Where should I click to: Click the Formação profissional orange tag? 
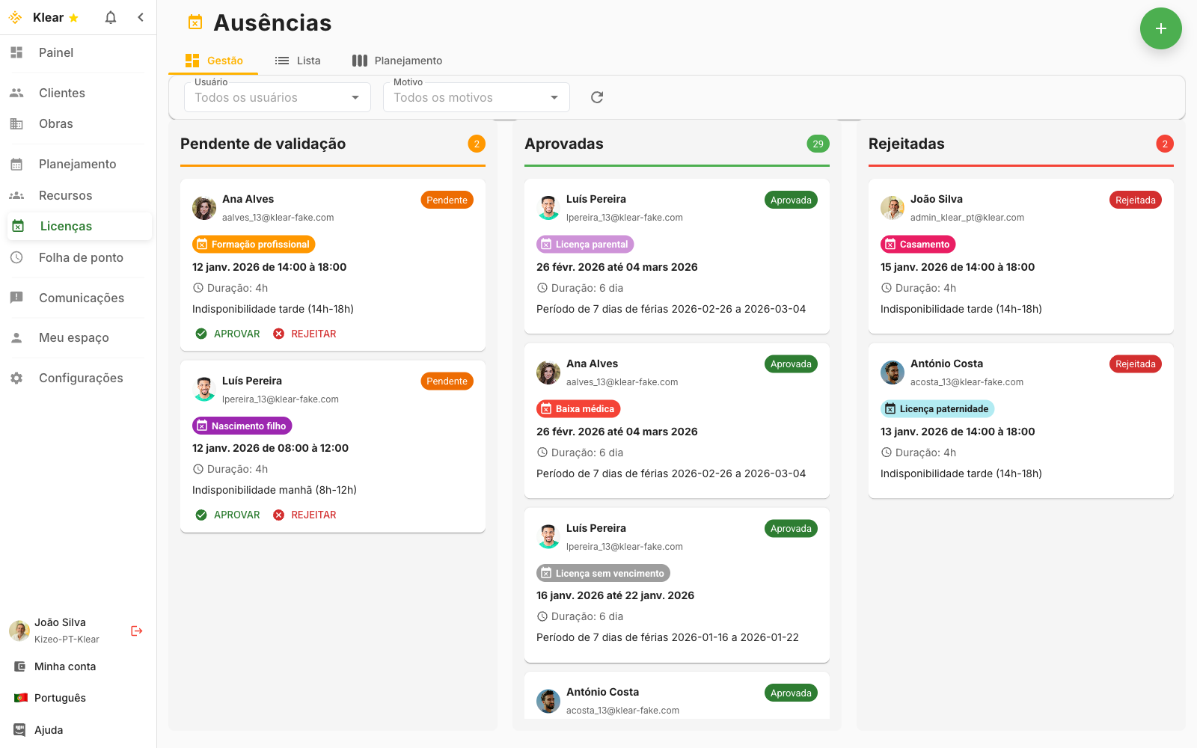(x=254, y=245)
